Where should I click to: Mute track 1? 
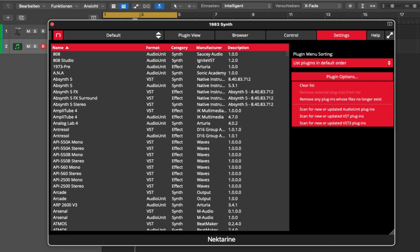(x=28, y=31)
